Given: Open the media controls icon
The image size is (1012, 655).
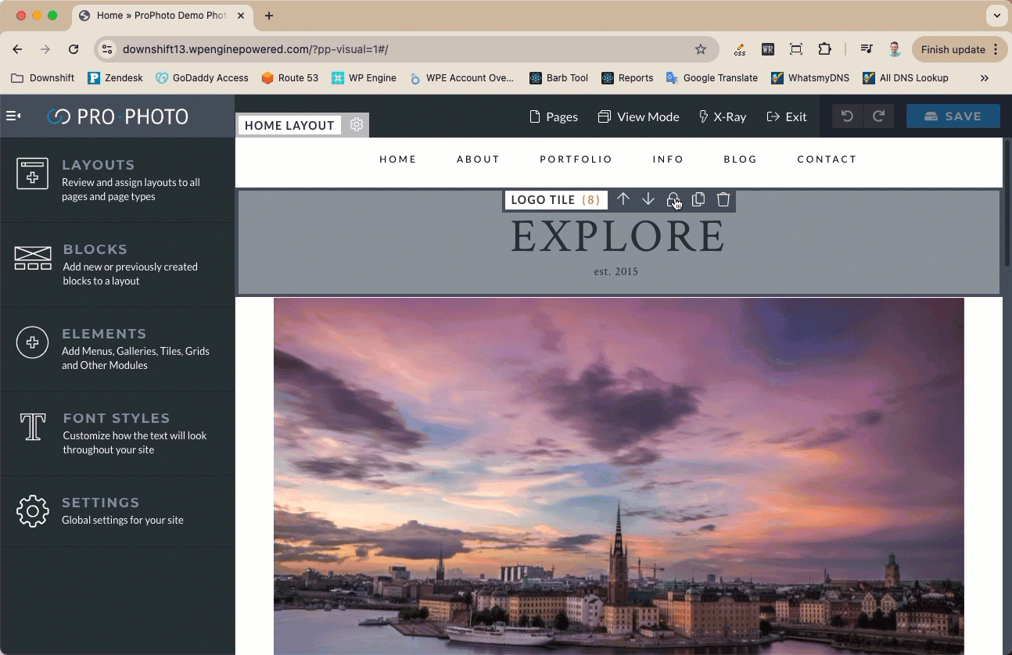Looking at the screenshot, I should (x=867, y=49).
